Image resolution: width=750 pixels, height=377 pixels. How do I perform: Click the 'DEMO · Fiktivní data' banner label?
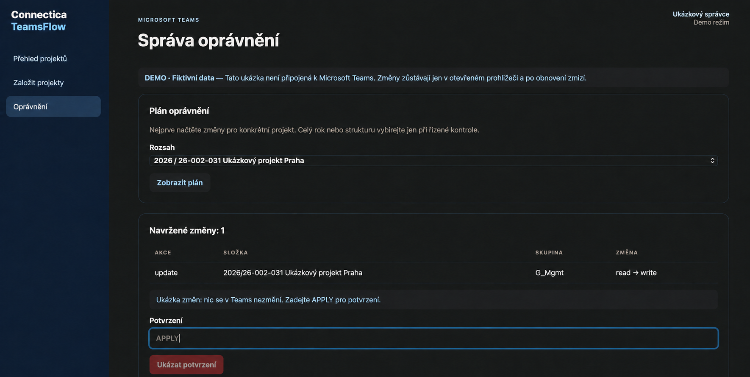179,78
